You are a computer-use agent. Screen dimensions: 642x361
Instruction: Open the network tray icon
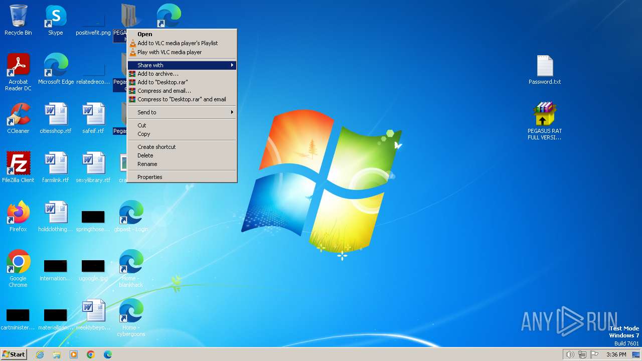[582, 354]
